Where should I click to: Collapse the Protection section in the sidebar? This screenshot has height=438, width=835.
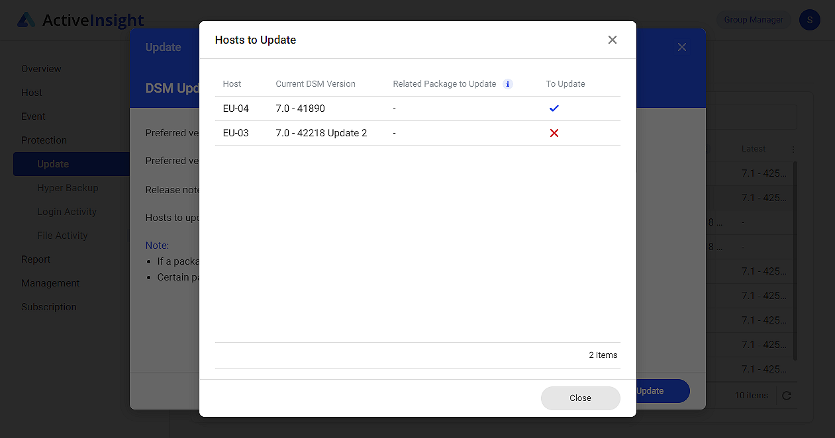[44, 140]
